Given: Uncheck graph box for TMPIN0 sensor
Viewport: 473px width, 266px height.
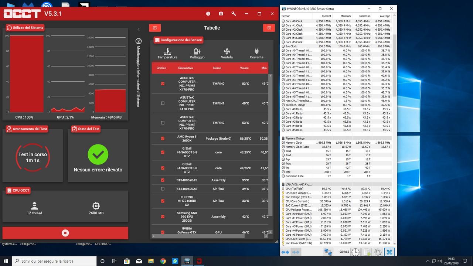Looking at the screenshot, I should 163,83.
